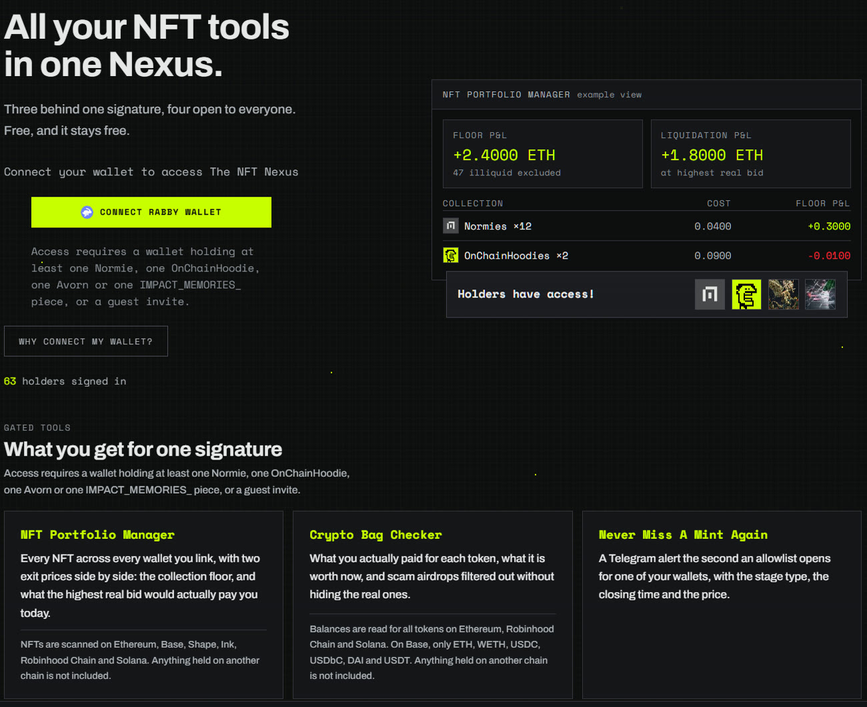867x707 pixels.
Task: Click the 47 illiquid excluded note
Action: tap(507, 173)
